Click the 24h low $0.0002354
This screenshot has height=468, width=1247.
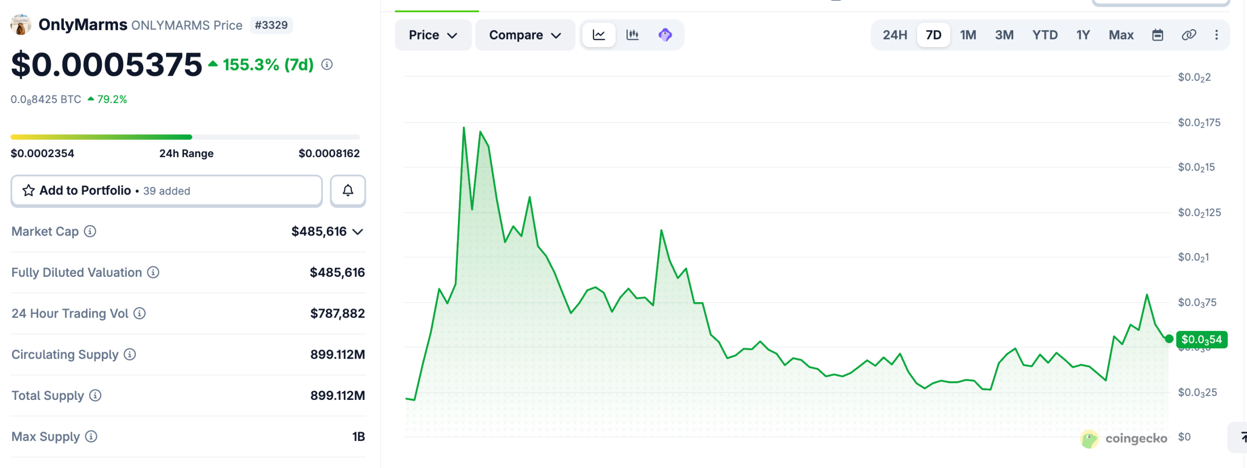coord(42,154)
